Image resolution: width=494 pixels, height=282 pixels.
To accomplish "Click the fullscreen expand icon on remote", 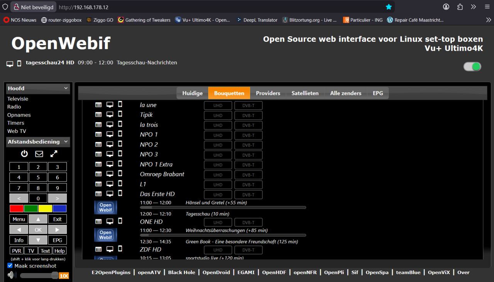I will 54,153.
